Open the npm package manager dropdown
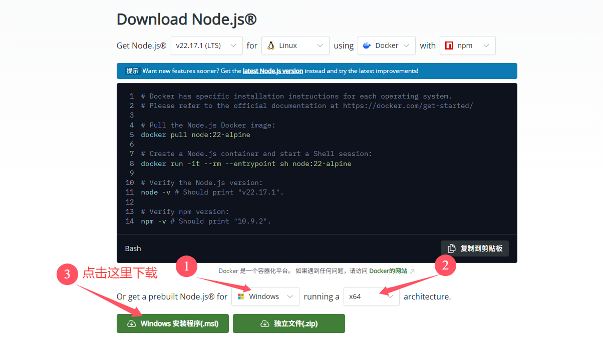 (x=468, y=45)
